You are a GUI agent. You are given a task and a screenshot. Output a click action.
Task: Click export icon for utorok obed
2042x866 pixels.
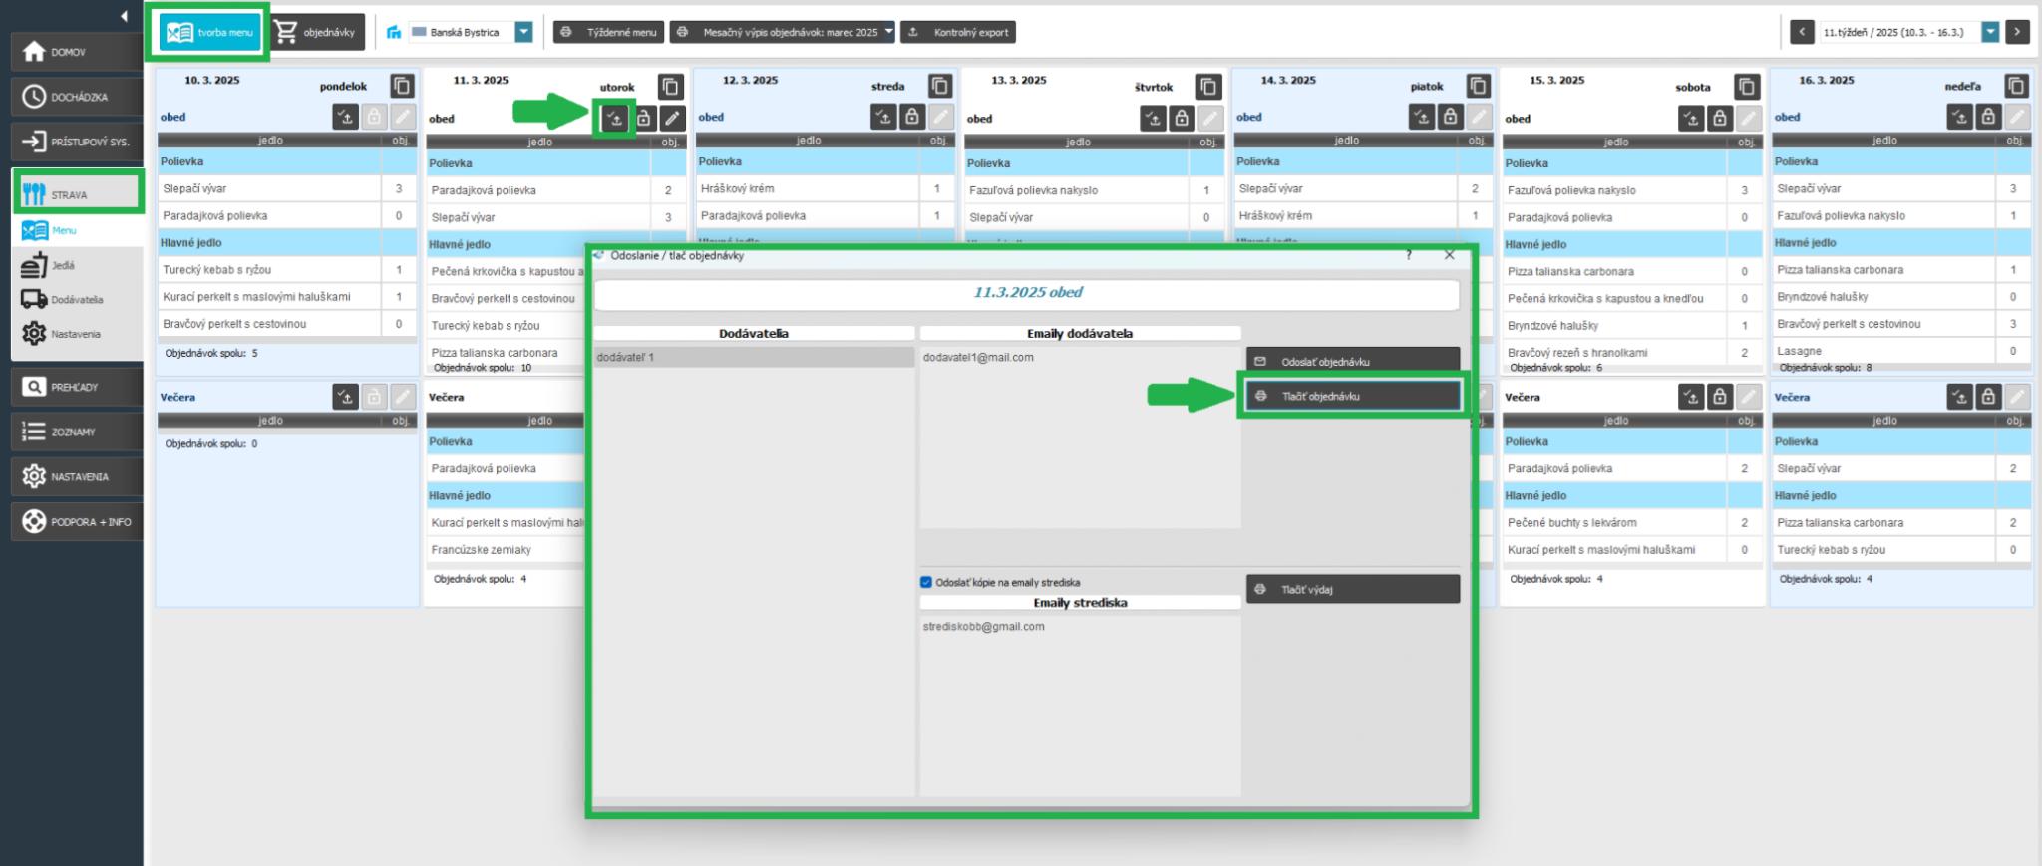[615, 119]
